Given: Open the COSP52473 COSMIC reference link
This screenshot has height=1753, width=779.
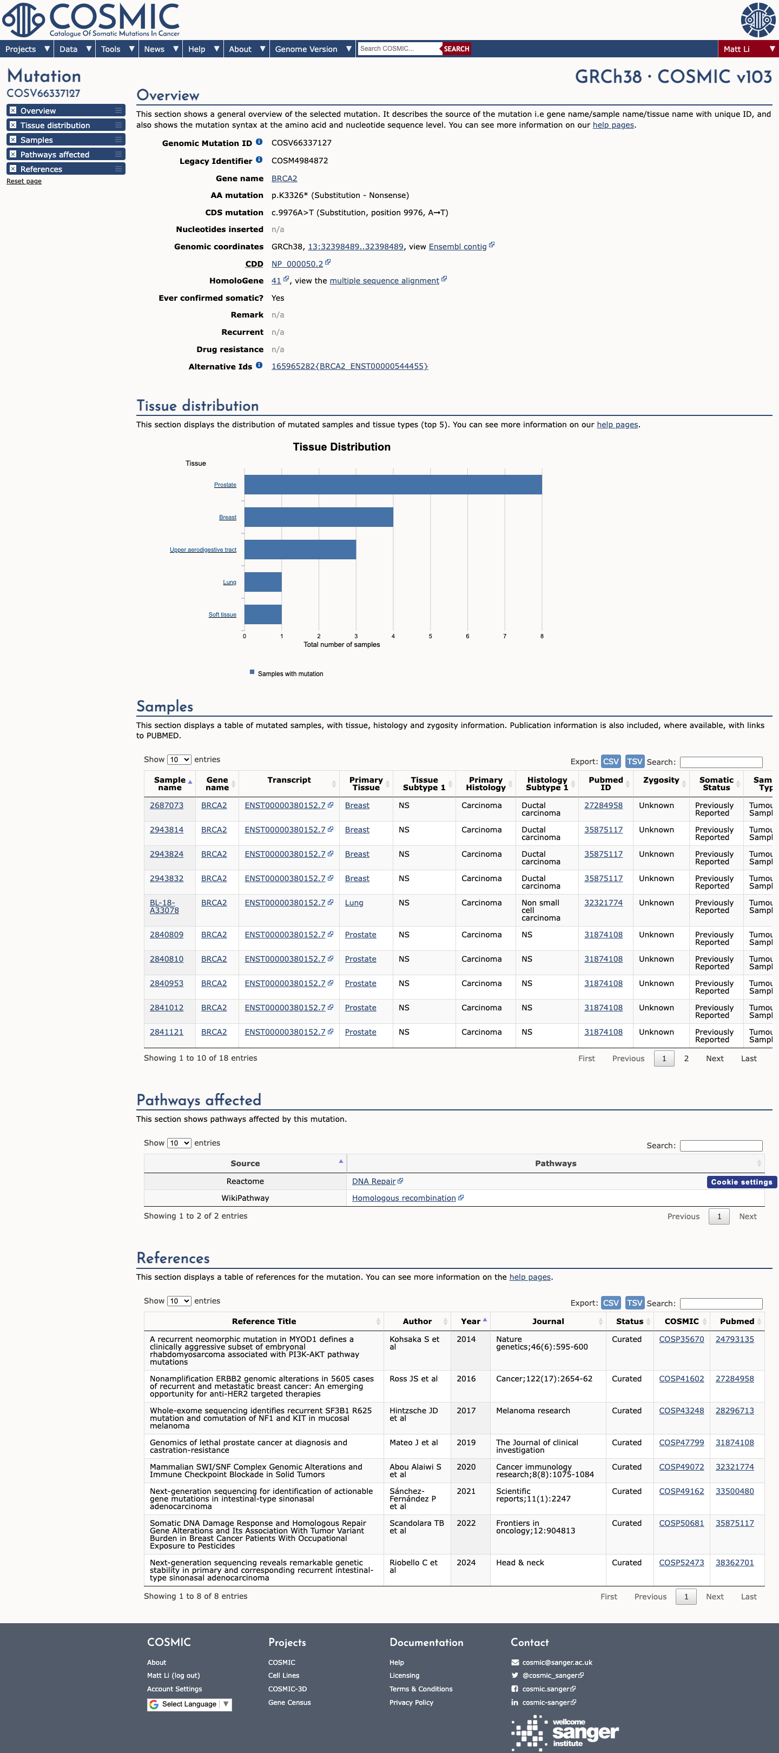Looking at the screenshot, I should coord(681,1562).
